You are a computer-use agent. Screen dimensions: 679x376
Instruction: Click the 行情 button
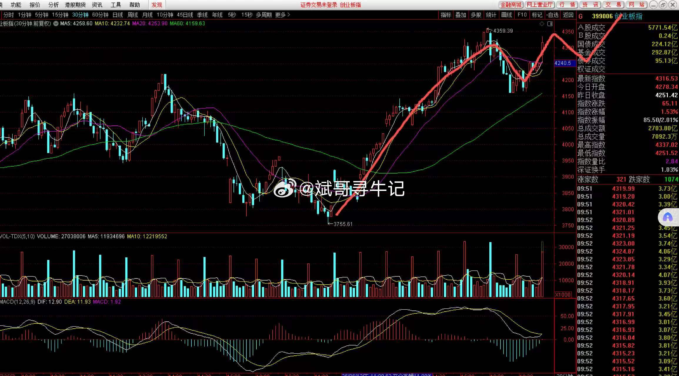(567, 5)
